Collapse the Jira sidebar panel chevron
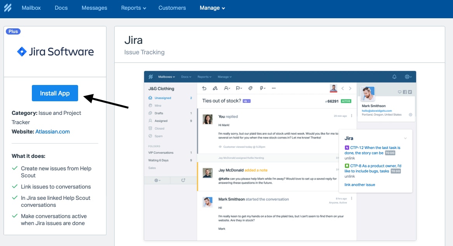This screenshot has width=453, height=246. 405,139
